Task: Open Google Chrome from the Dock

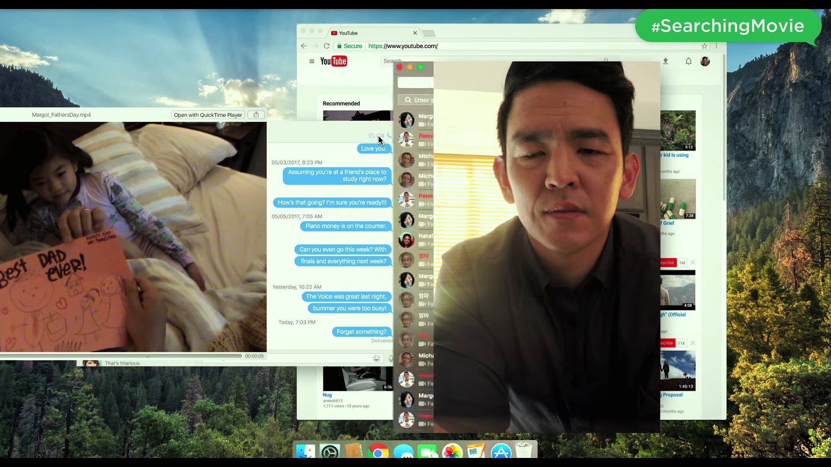Action: 378,452
